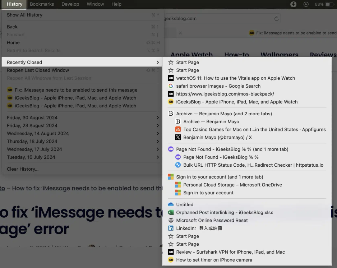Image resolution: width=337 pixels, height=268 pixels.
Task: Reopen 'Review - Surfshark VPN for iPhone, iPad, and Mac'
Action: (x=247, y=252)
